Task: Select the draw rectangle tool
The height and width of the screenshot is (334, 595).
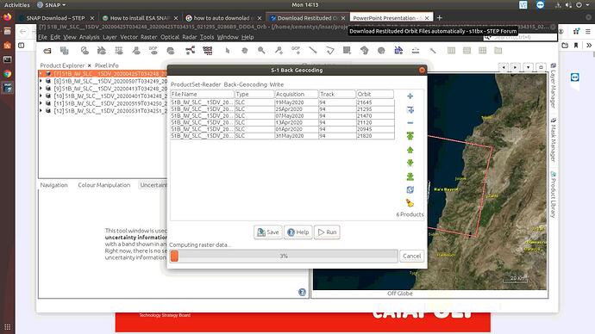Action: coord(347,51)
